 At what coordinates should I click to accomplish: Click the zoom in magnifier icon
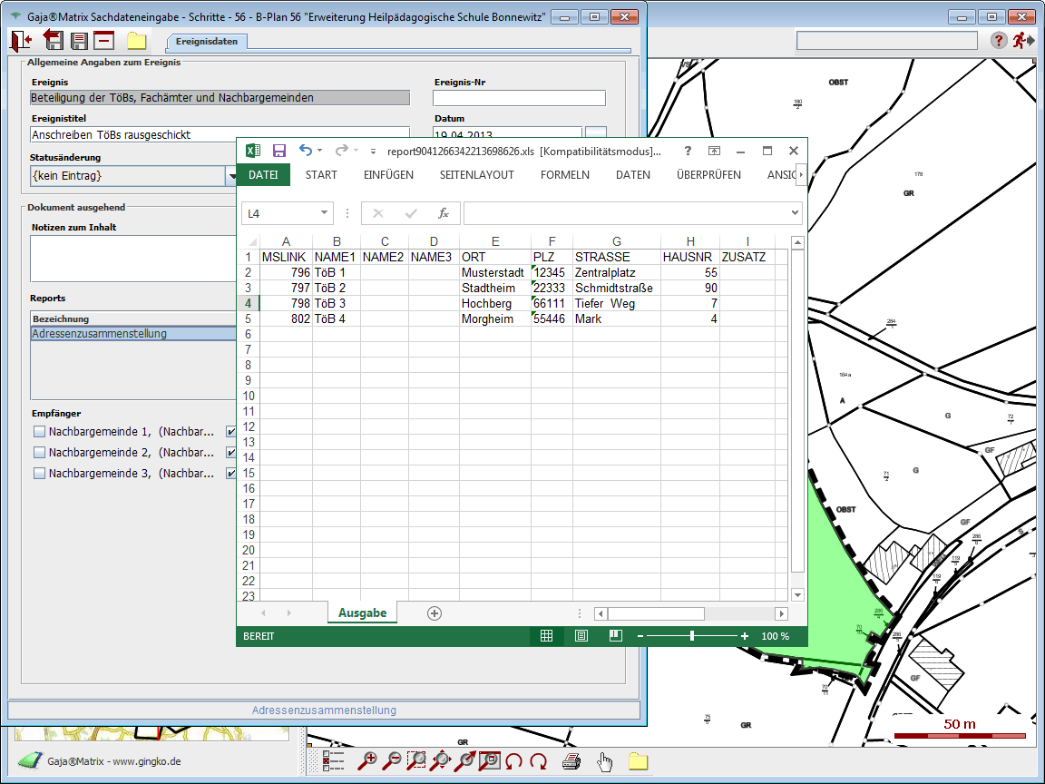(x=367, y=761)
